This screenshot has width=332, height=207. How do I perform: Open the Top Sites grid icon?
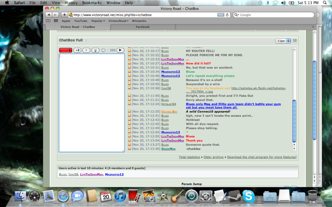tap(56, 21)
